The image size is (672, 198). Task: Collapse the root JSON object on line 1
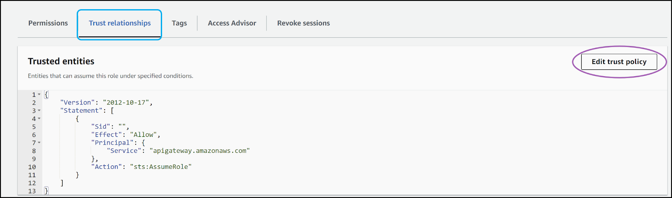39,95
